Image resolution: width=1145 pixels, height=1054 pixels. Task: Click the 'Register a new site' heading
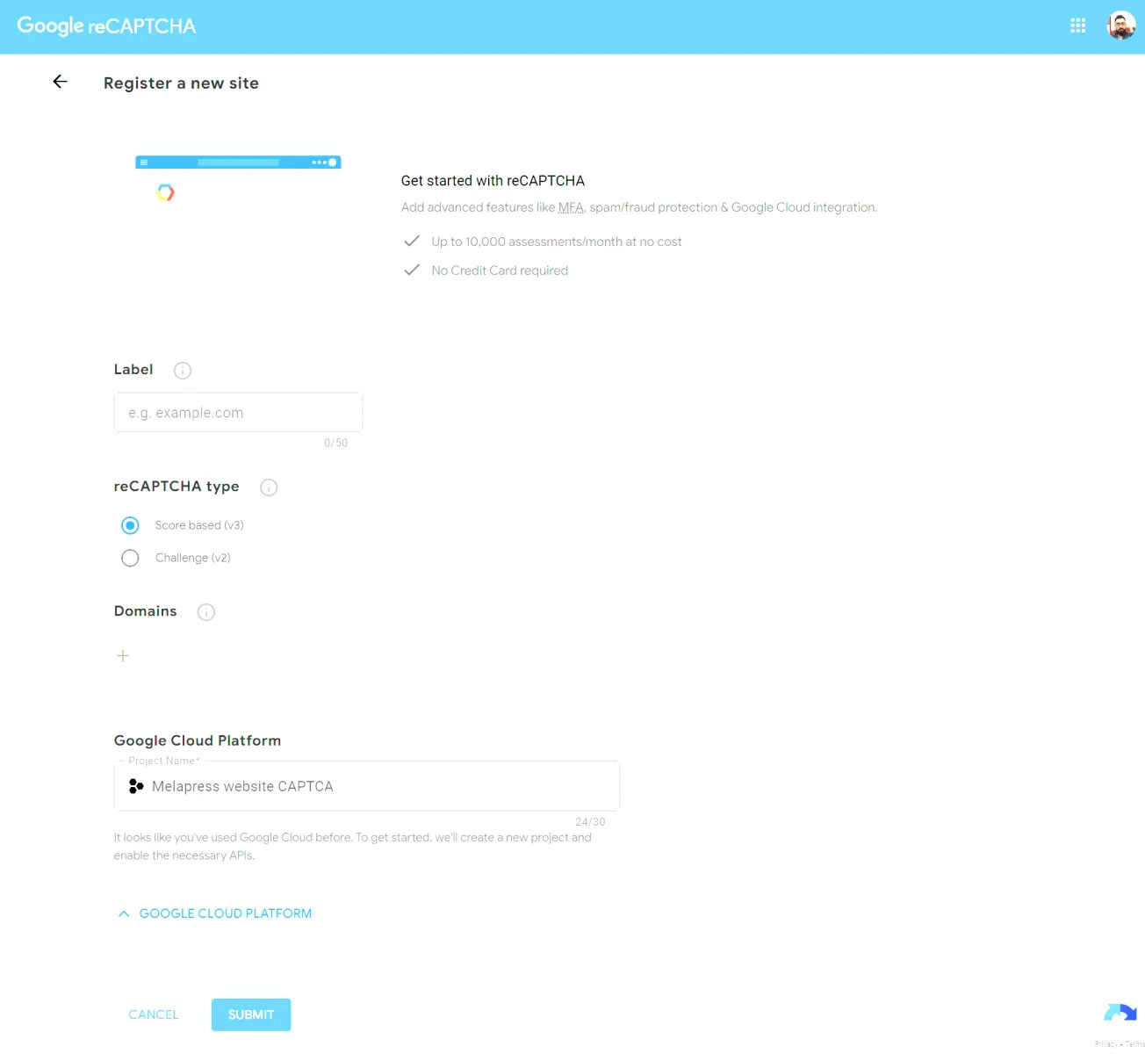pyautogui.click(x=181, y=83)
